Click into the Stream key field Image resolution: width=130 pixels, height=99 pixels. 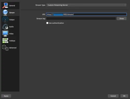click(81, 18)
